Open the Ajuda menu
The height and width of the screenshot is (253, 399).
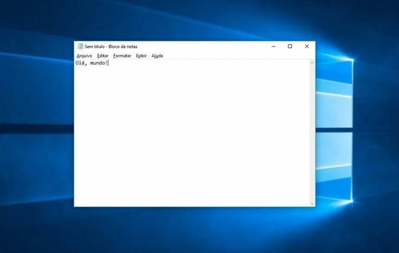(157, 56)
